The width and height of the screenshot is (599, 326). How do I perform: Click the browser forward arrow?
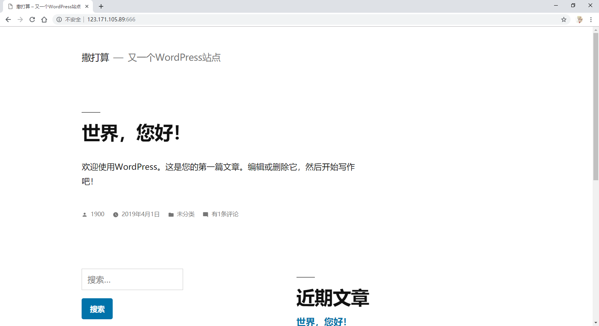click(20, 19)
